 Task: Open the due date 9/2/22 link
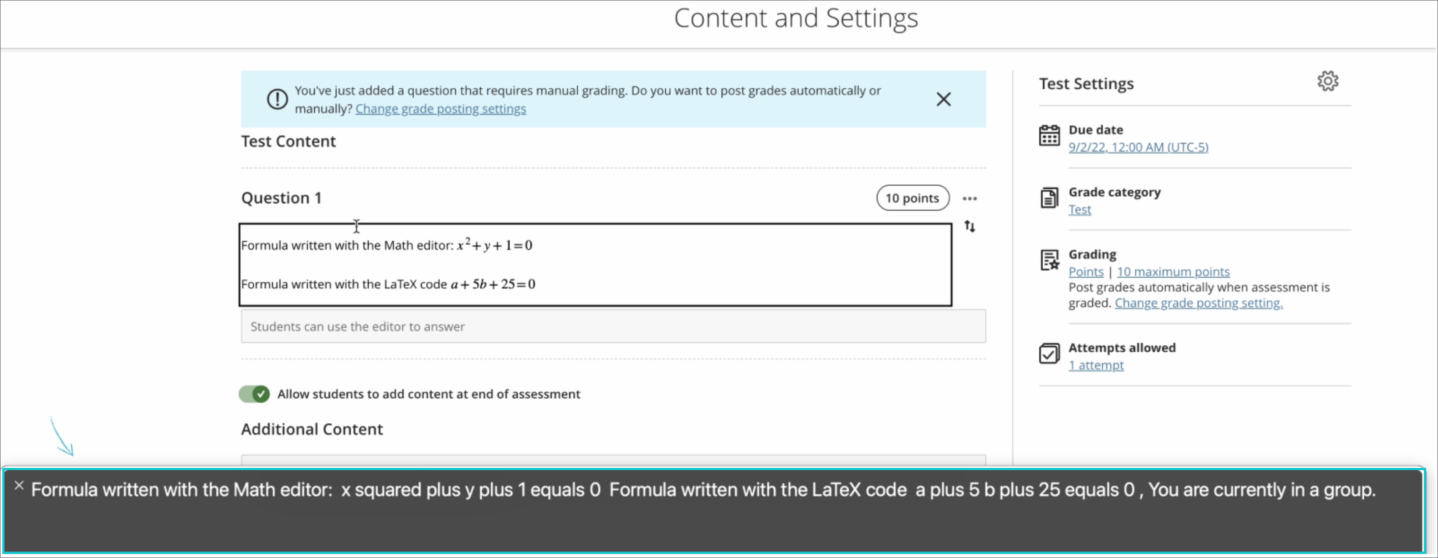(1138, 147)
